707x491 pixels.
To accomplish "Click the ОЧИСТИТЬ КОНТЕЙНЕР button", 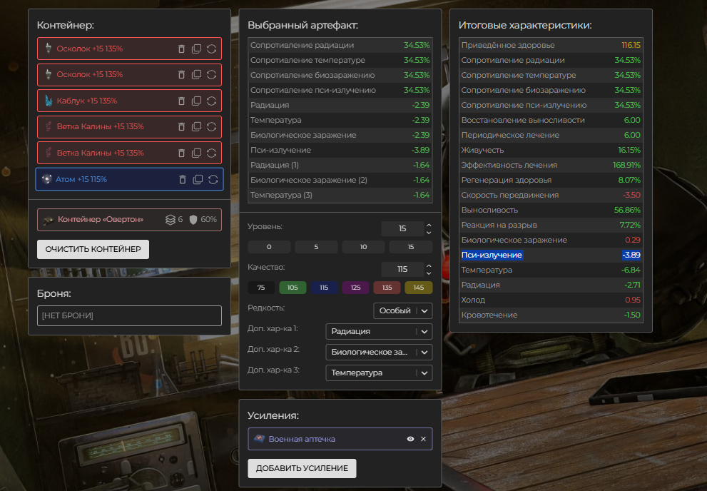I will pos(93,249).
